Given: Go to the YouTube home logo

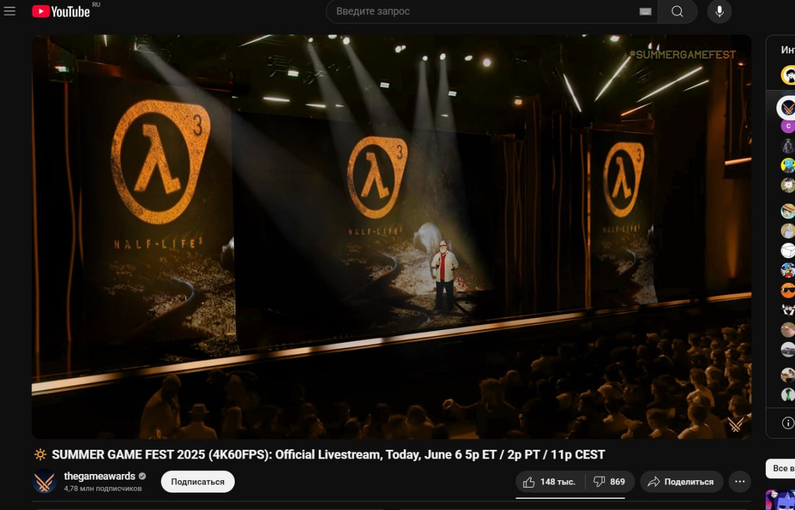Looking at the screenshot, I should click(61, 11).
